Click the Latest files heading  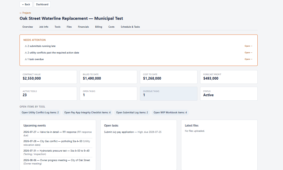pyautogui.click(x=191, y=125)
